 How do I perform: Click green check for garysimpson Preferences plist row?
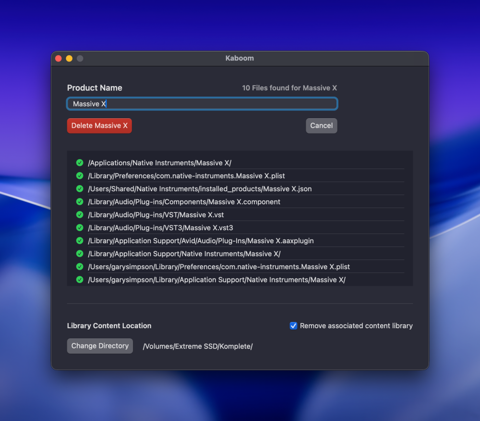pyautogui.click(x=80, y=267)
